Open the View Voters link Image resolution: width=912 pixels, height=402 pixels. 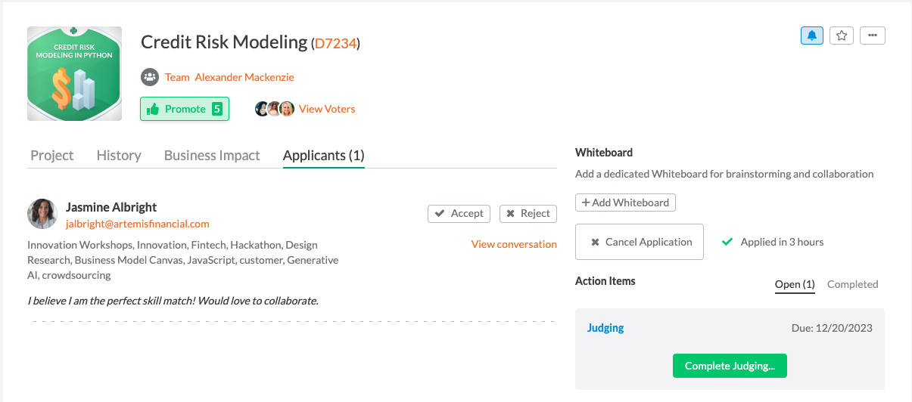[327, 109]
